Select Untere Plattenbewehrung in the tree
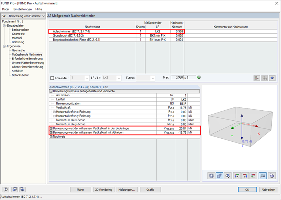This screenshot has height=200, width=281. coord(28,63)
